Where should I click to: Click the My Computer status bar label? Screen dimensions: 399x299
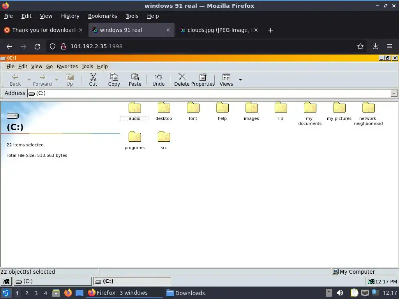click(x=357, y=272)
